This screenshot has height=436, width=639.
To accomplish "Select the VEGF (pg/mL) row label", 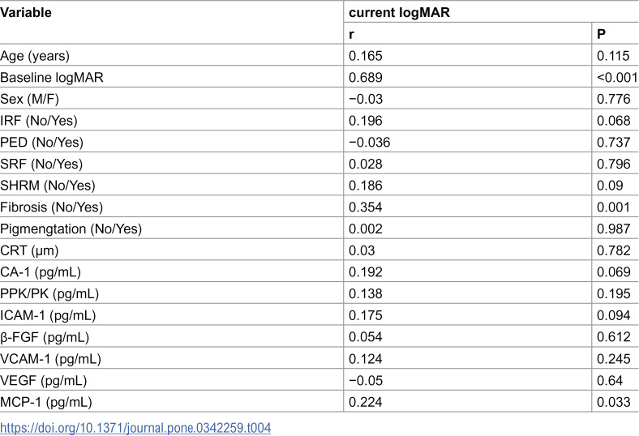I will click(x=44, y=381).
